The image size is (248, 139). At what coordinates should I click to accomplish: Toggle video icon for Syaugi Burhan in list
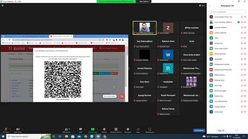coord(245,107)
